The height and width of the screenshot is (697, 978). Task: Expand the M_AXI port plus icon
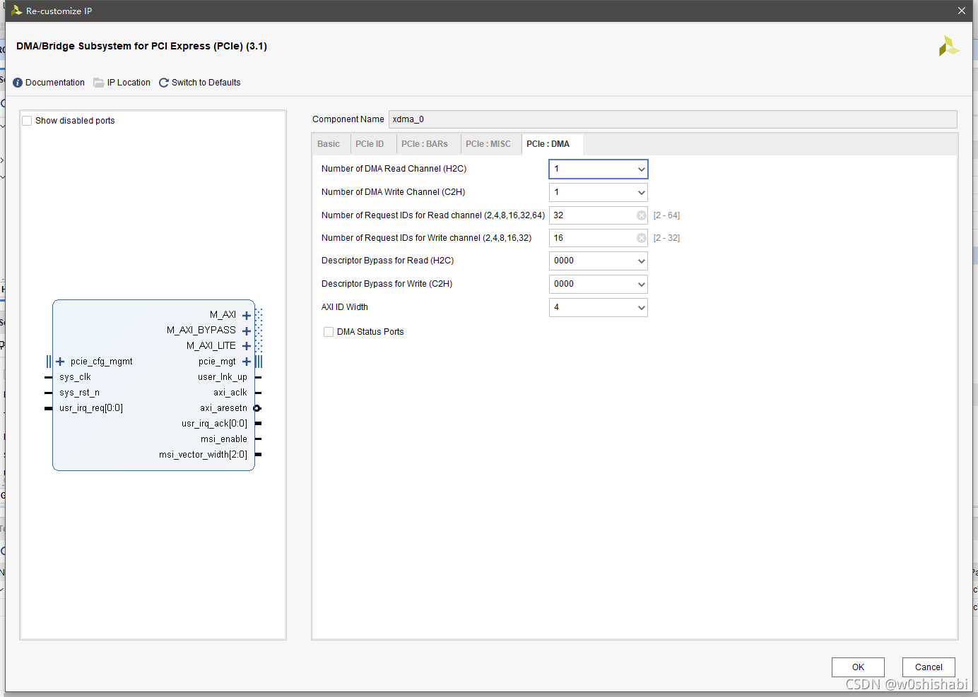(x=247, y=316)
